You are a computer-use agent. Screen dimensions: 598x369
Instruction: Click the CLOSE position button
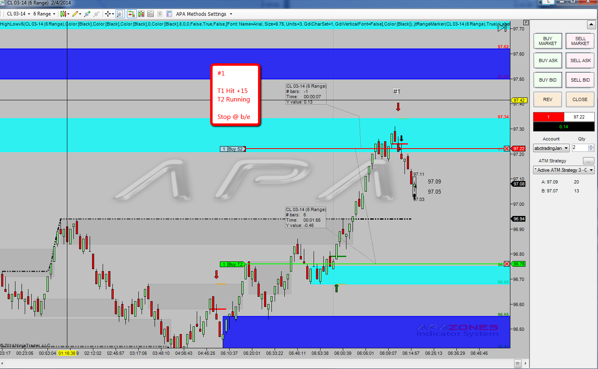(580, 99)
